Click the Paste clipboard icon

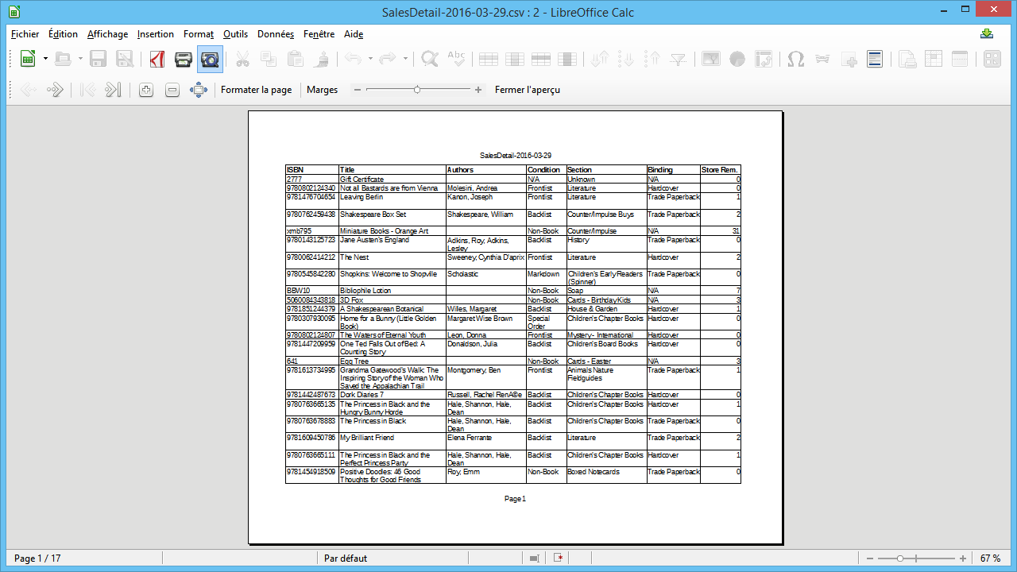(295, 59)
